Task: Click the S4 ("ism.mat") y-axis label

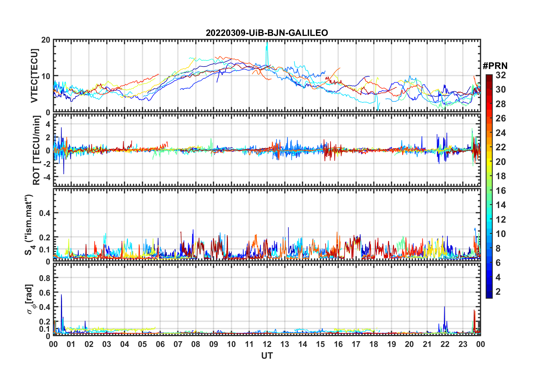Action: point(29,225)
